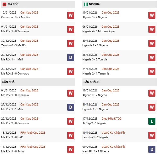The width and height of the screenshot is (157, 155).
Task: Click D badge for Nam Phi 1 - 1 Nigeria
Action: 152,149
